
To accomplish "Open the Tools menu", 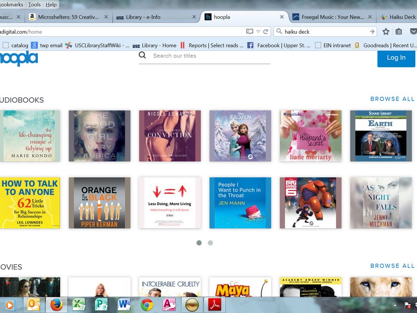I will (x=34, y=4).
